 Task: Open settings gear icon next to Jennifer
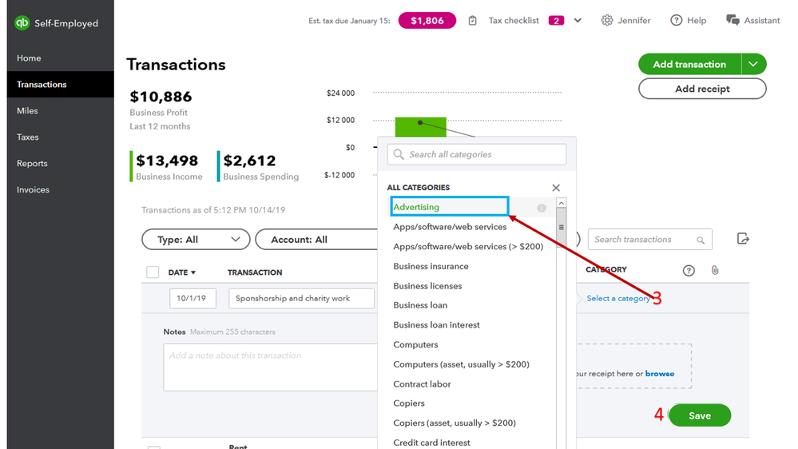click(x=607, y=21)
